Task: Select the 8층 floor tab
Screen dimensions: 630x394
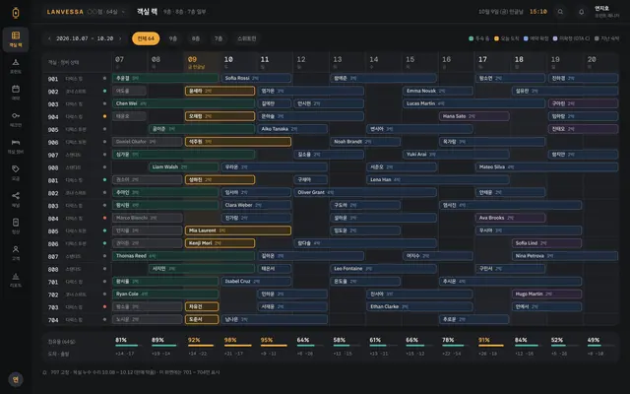Action: point(196,38)
